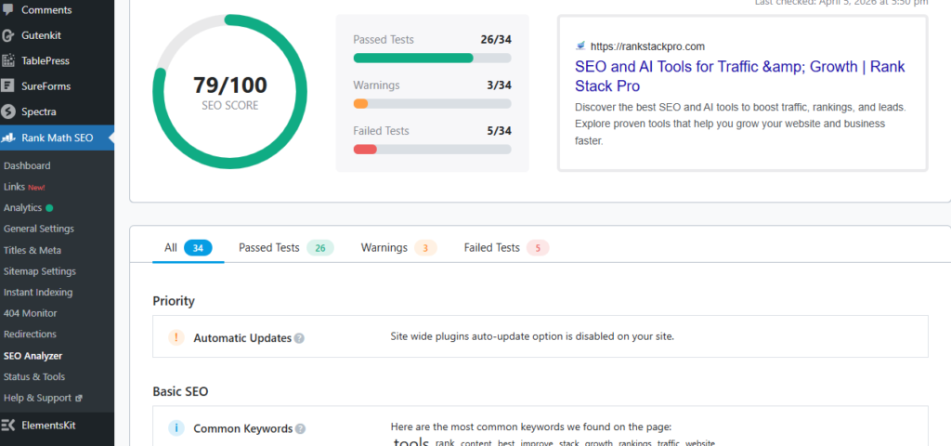Click the 26/34 passed tests count
Viewport: 951px width, 446px height.
(x=496, y=40)
